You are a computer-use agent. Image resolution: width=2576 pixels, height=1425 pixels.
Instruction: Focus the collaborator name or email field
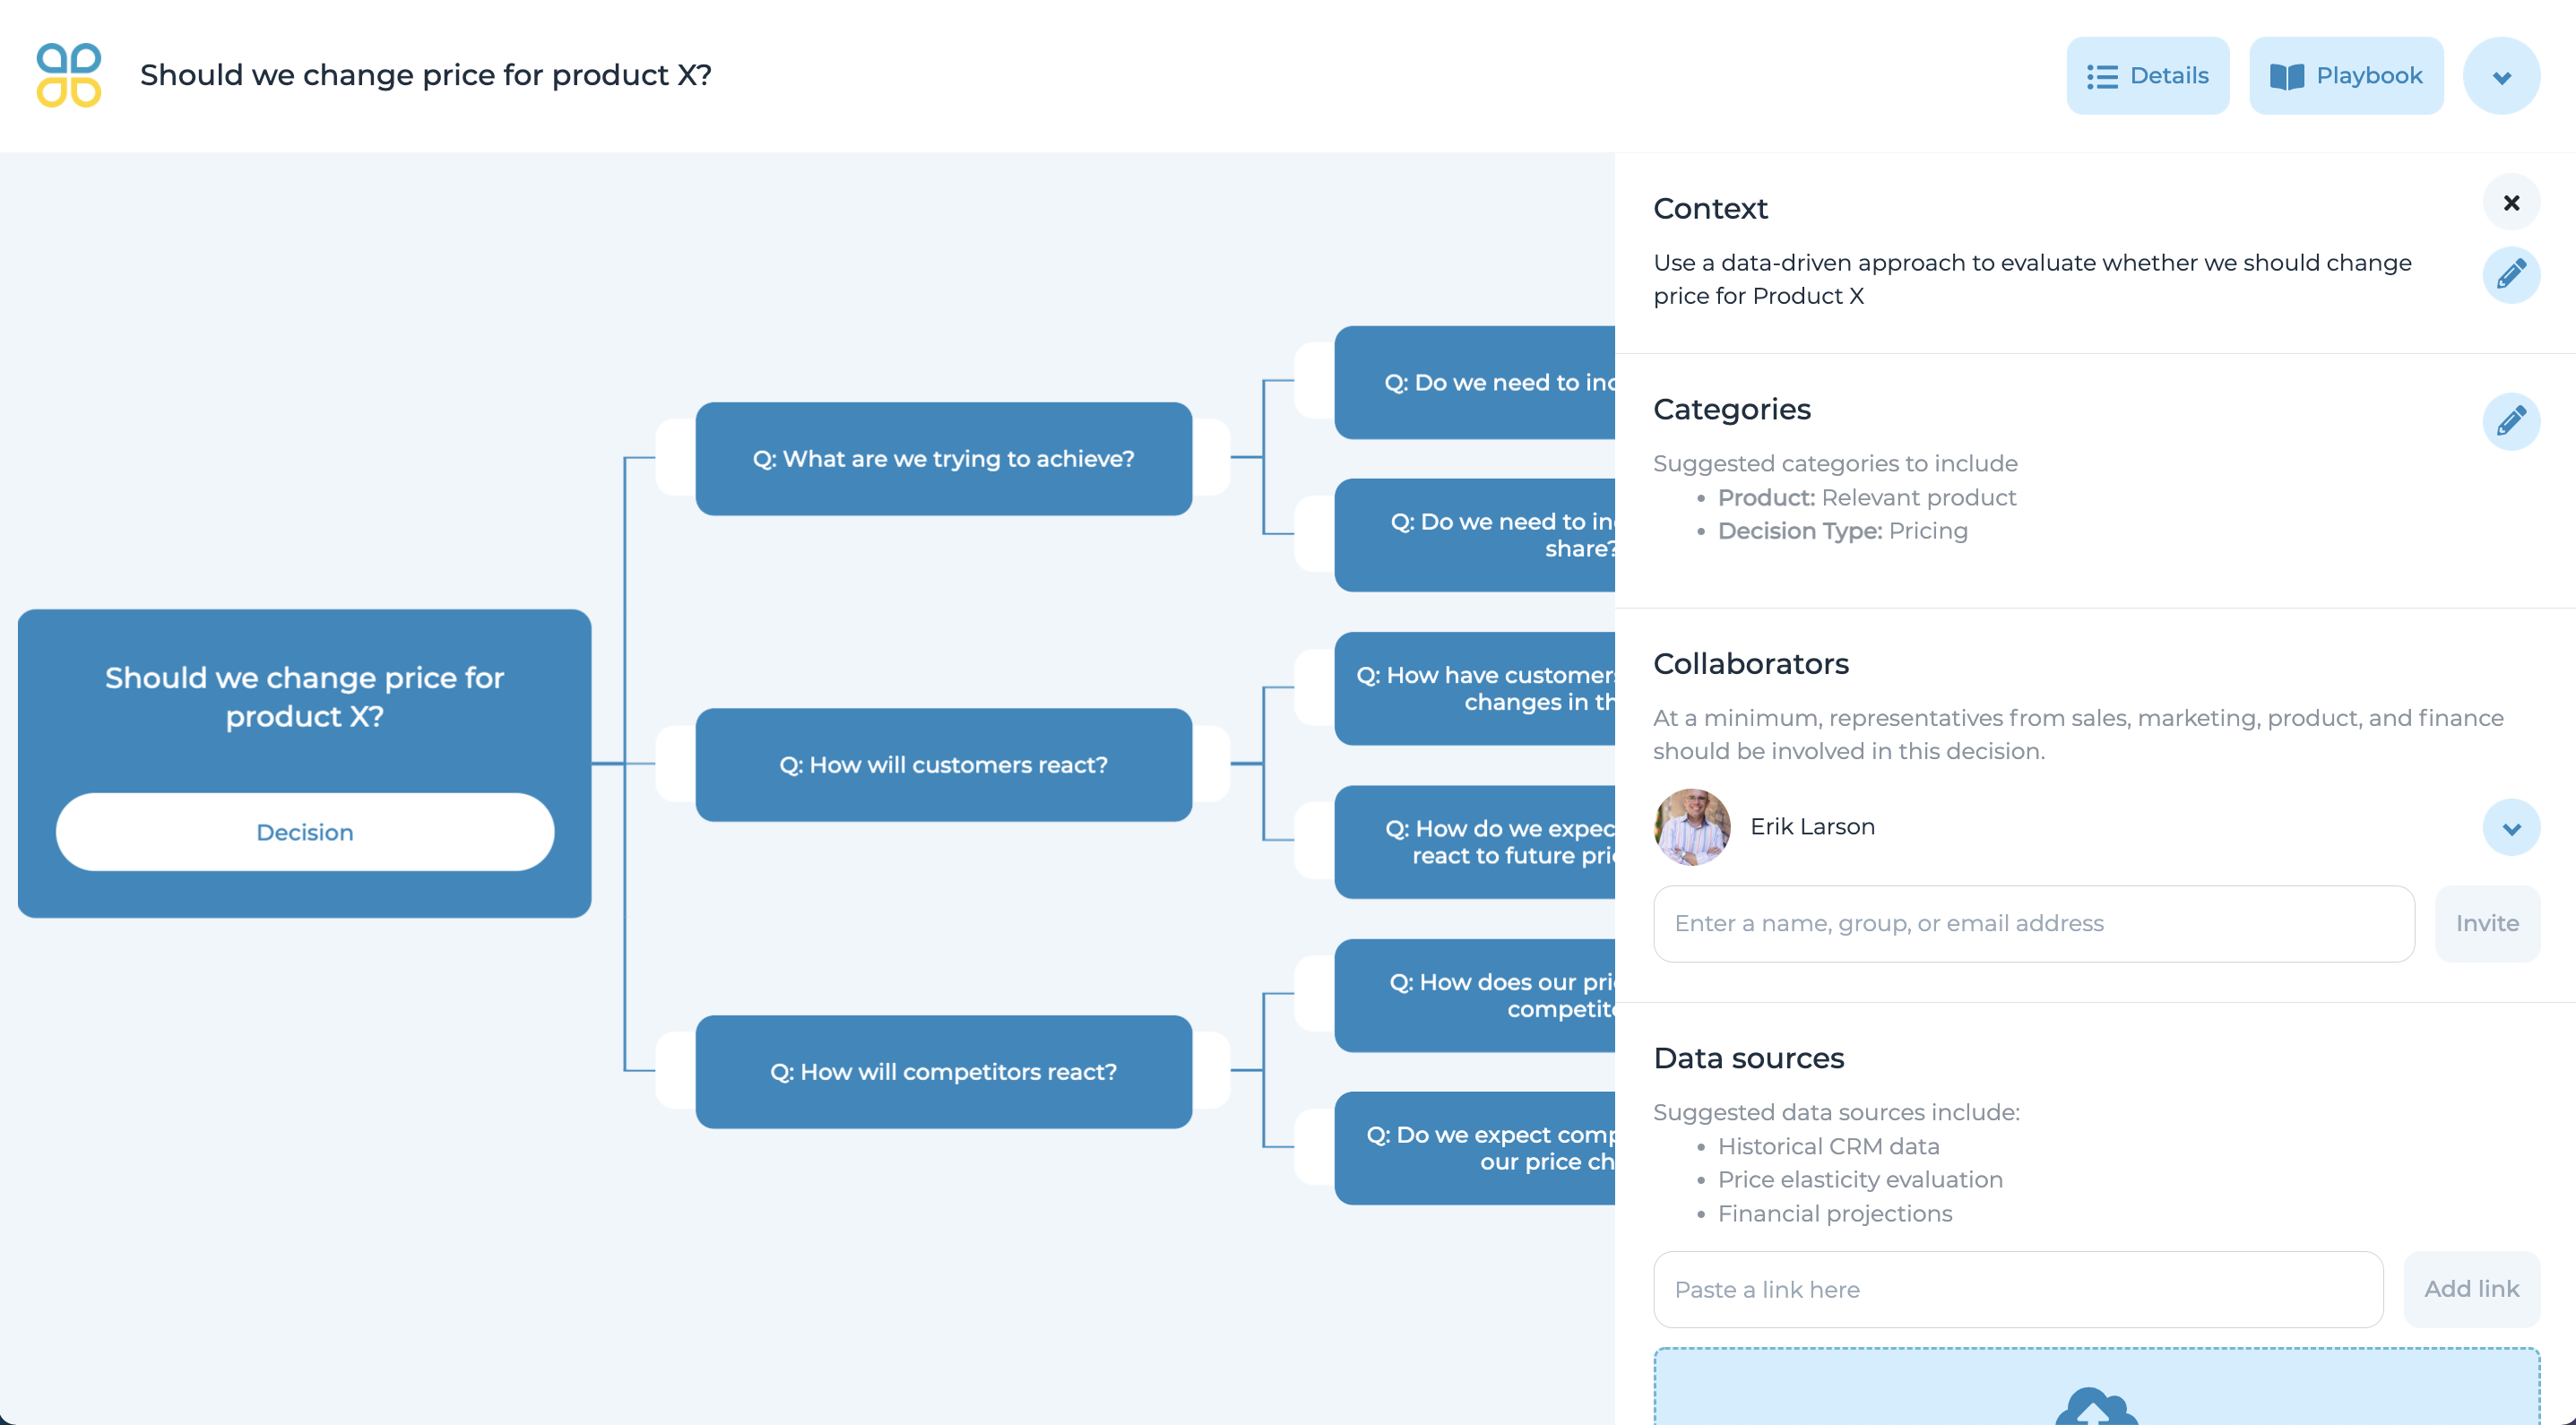click(x=2033, y=923)
